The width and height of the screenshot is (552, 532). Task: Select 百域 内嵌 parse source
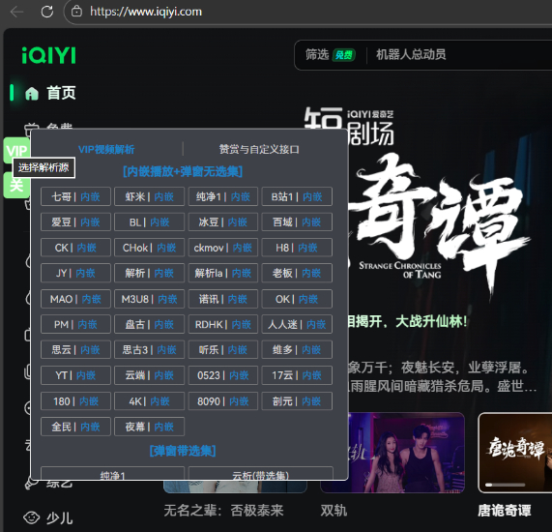[297, 222]
